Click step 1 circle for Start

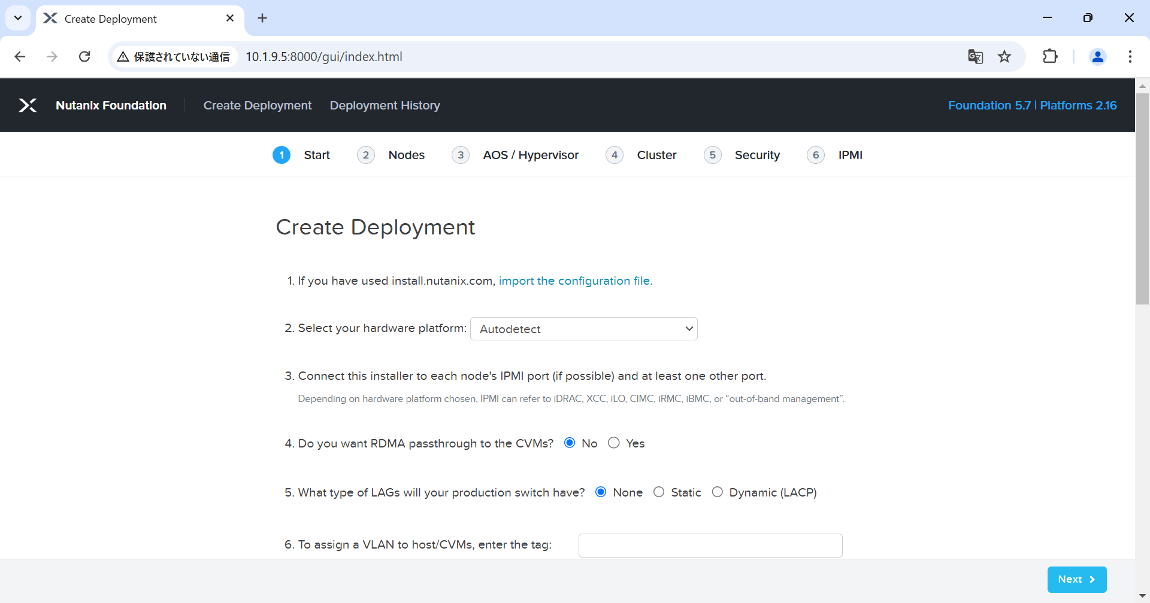click(282, 155)
